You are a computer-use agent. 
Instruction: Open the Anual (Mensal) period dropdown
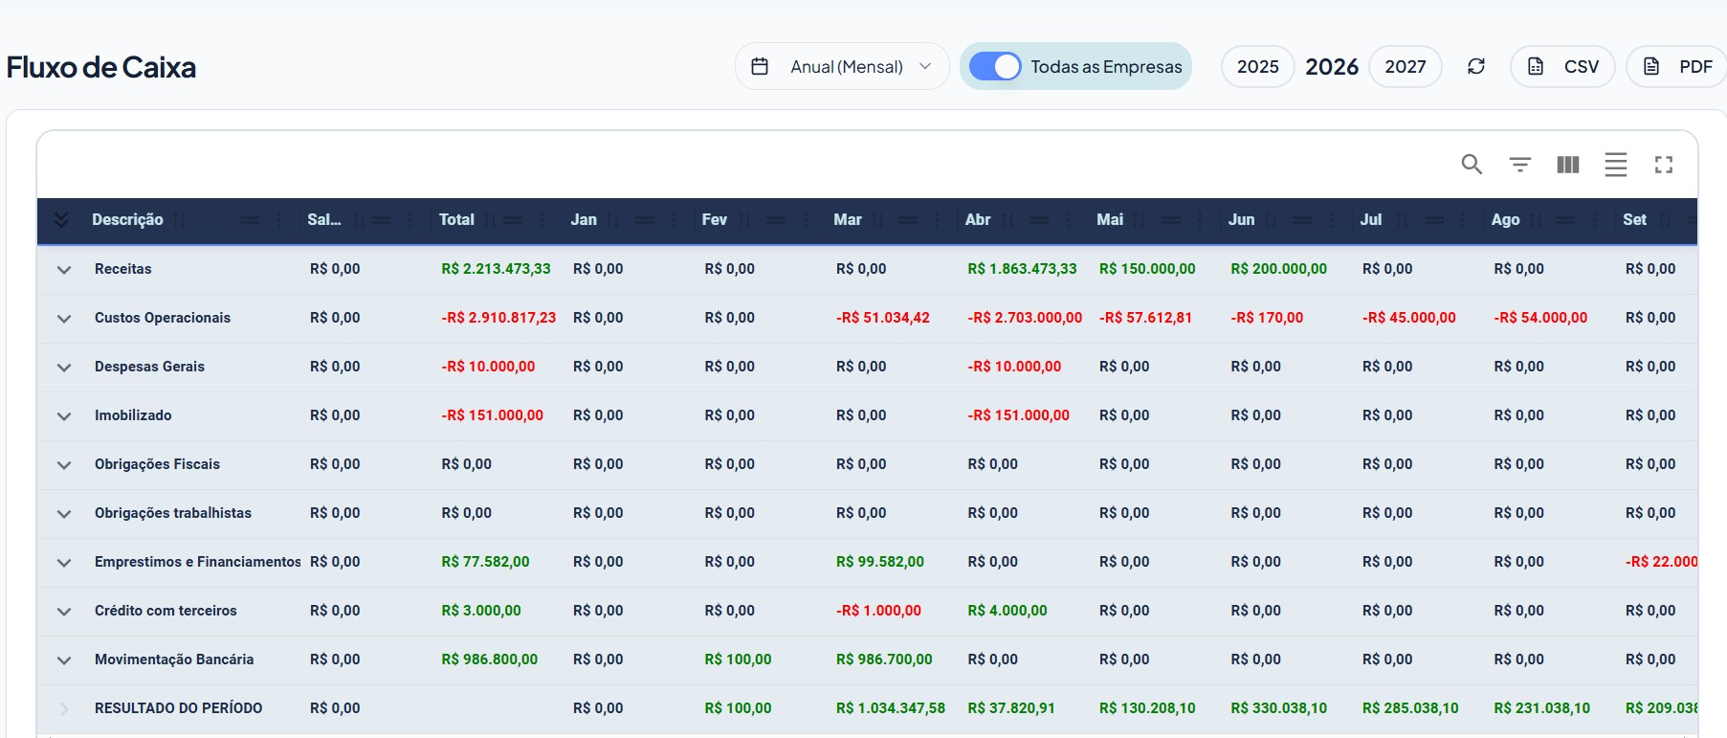click(x=842, y=66)
